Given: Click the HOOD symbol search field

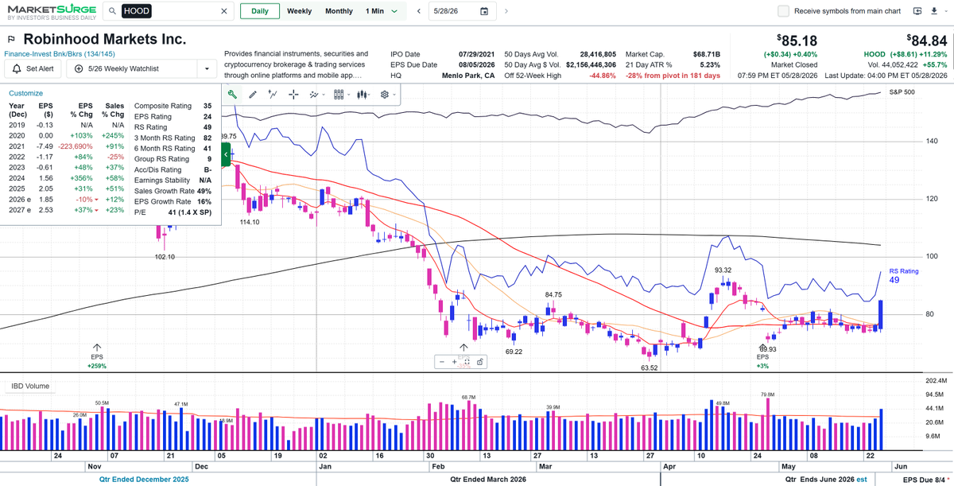Looking at the screenshot, I should coord(169,11).
